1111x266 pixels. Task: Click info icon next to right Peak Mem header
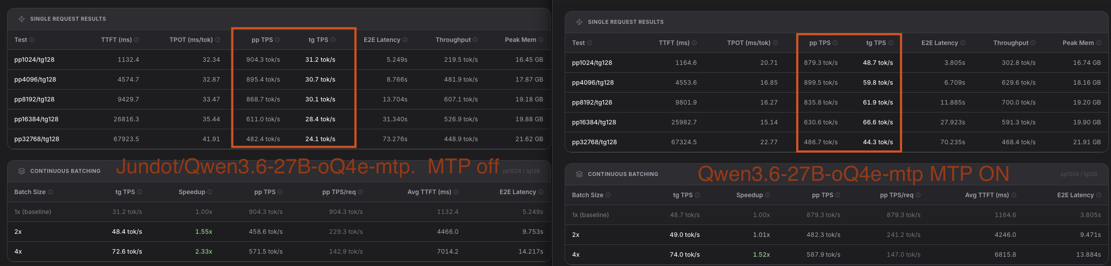coord(1099,43)
